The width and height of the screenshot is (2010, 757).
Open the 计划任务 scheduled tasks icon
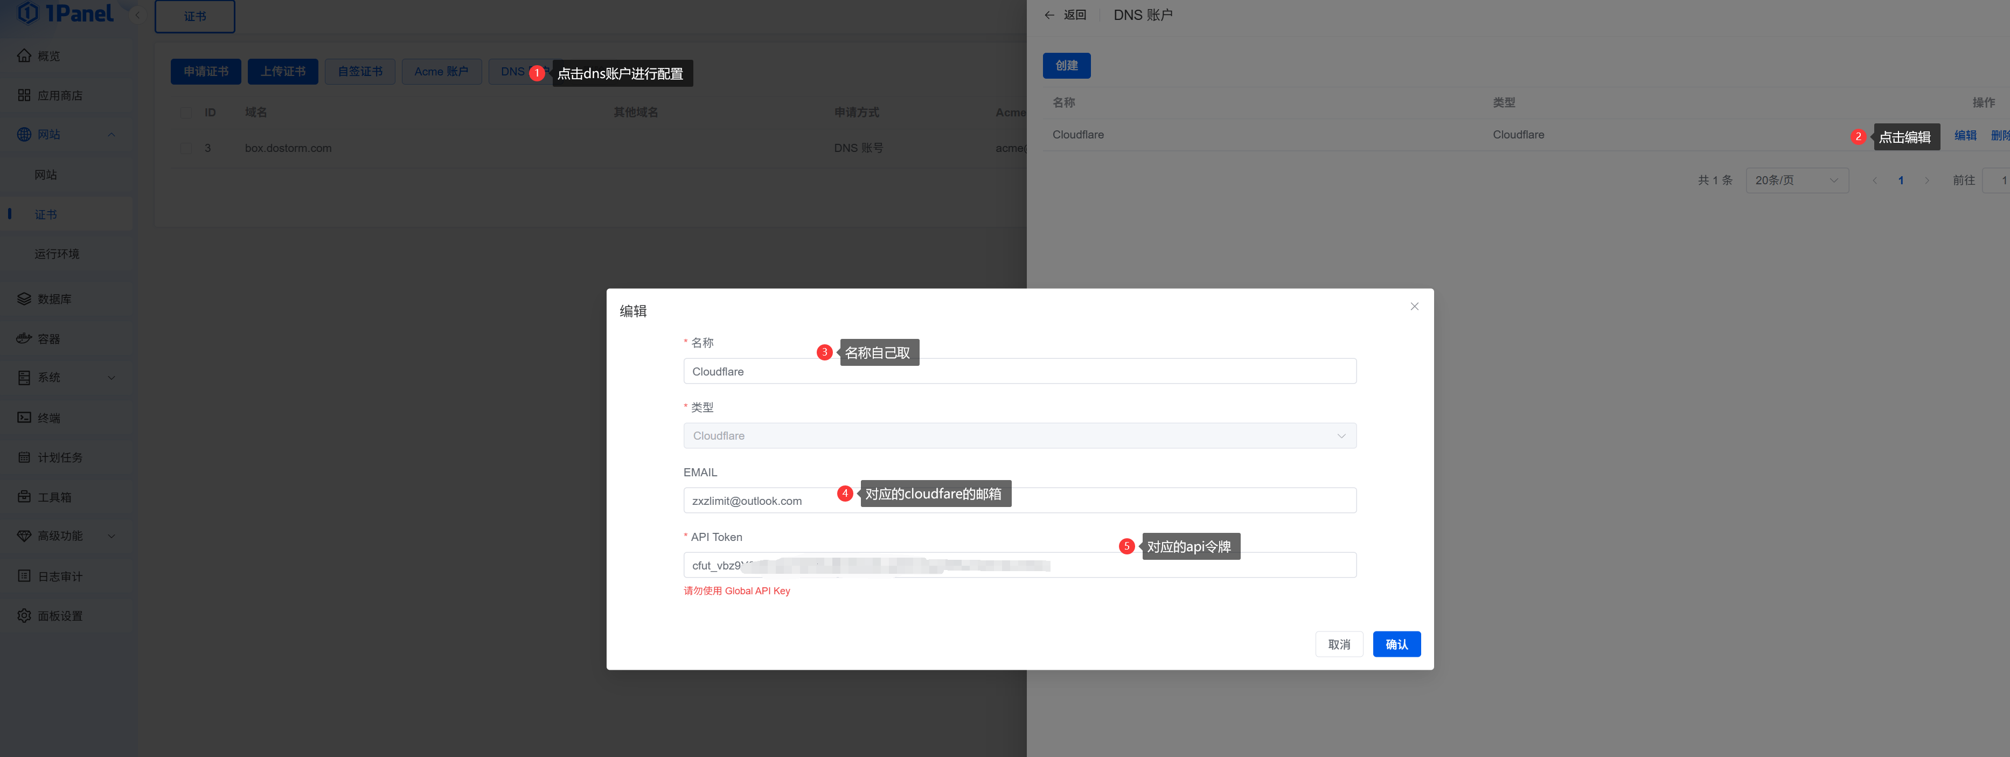24,457
